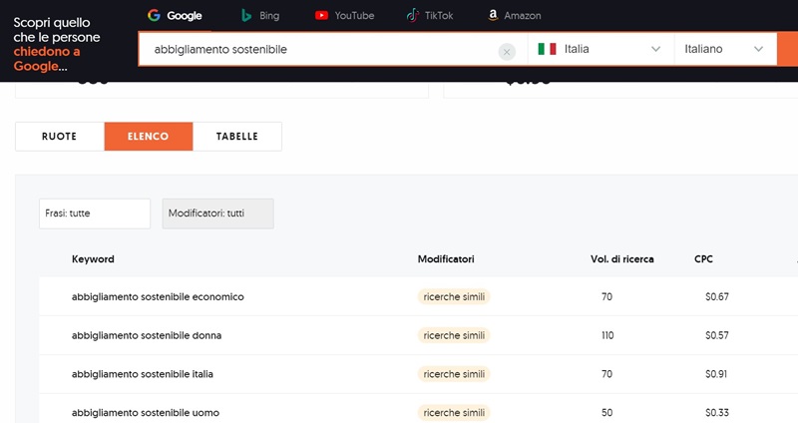Open the Italiano language dropdown
The width and height of the screenshot is (798, 423).
point(725,49)
